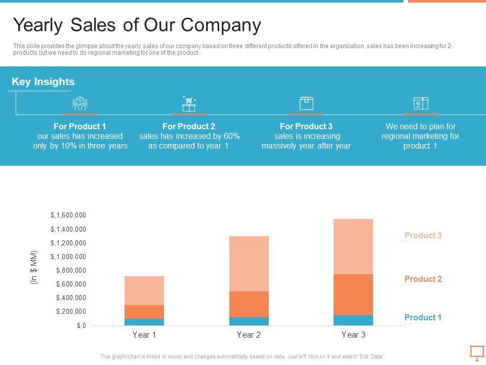Select the Product 2 legend label
This screenshot has width=486, height=365.
click(423, 279)
